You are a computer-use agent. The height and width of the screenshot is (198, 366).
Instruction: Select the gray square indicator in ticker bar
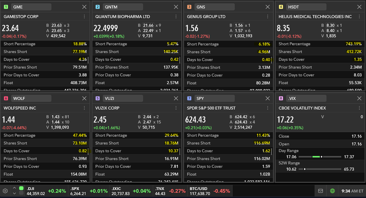pos(21,193)
